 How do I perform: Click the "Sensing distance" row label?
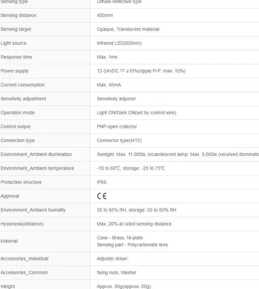pos(19,15)
